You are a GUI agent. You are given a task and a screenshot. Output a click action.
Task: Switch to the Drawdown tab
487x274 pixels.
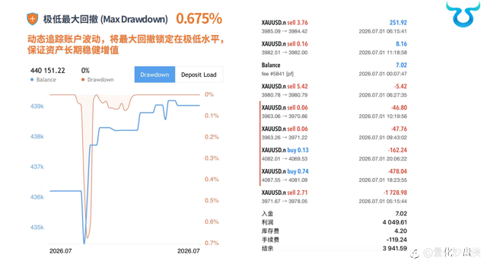[154, 75]
